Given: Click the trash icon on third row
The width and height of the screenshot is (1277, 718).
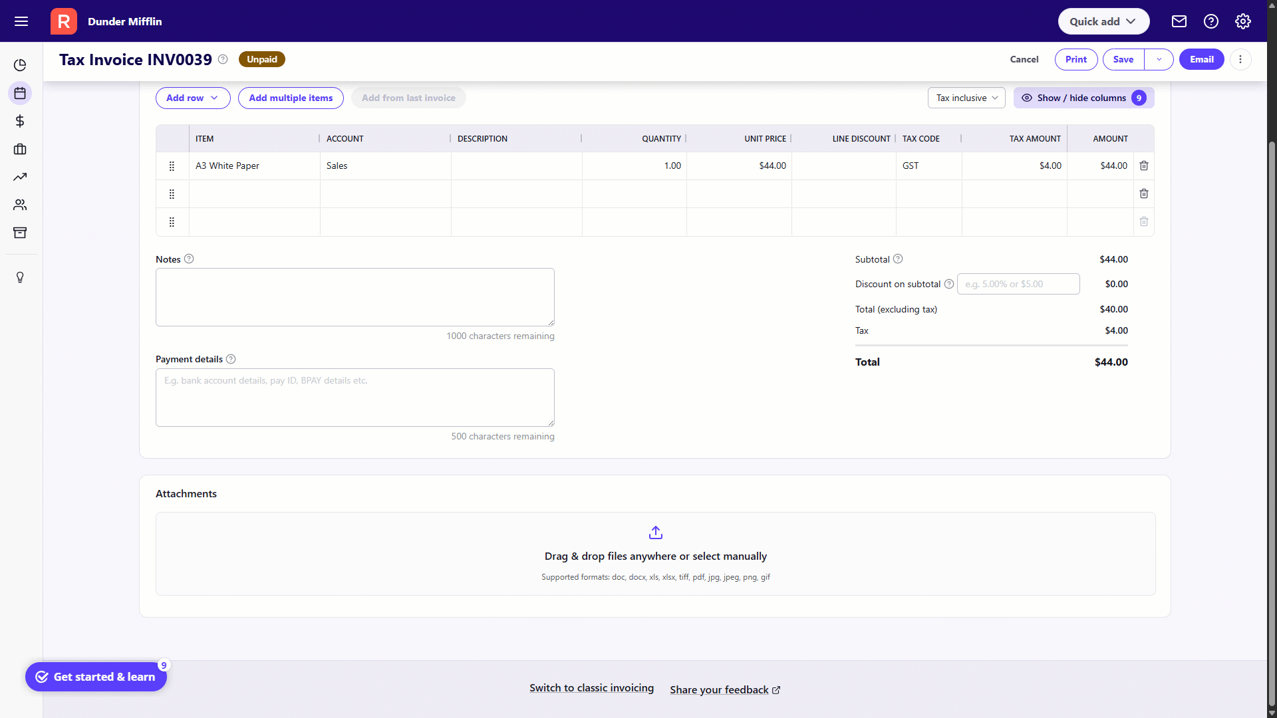Looking at the screenshot, I should tap(1144, 221).
